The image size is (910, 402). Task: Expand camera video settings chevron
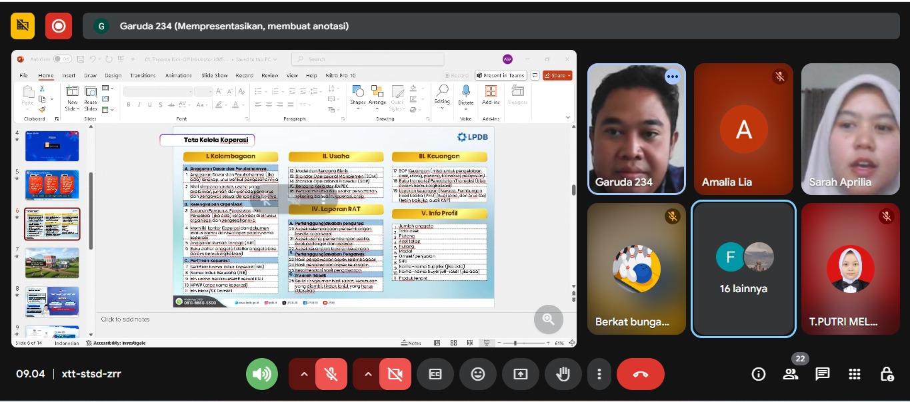tap(368, 374)
